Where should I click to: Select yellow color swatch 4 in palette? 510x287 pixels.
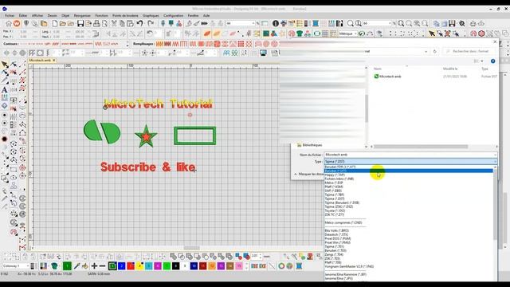coord(139,265)
